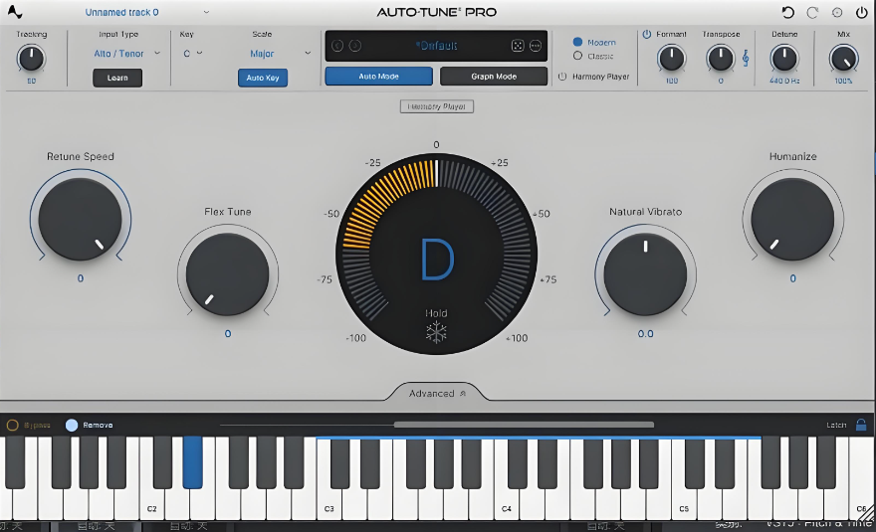Viewport: 876px width, 532px height.
Task: Click the Retune Speed knob
Action: click(x=80, y=219)
